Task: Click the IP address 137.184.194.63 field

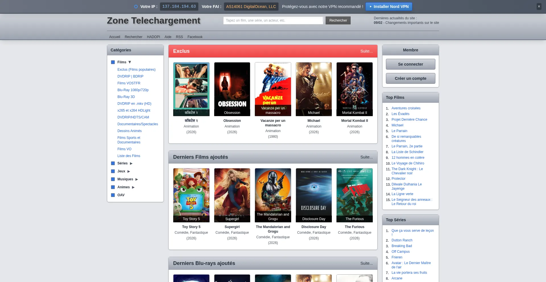Action: click(x=179, y=7)
